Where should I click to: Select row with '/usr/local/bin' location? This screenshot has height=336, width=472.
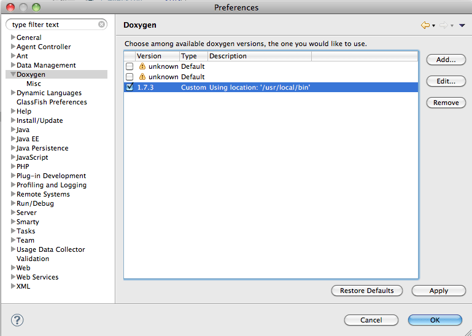click(x=271, y=87)
